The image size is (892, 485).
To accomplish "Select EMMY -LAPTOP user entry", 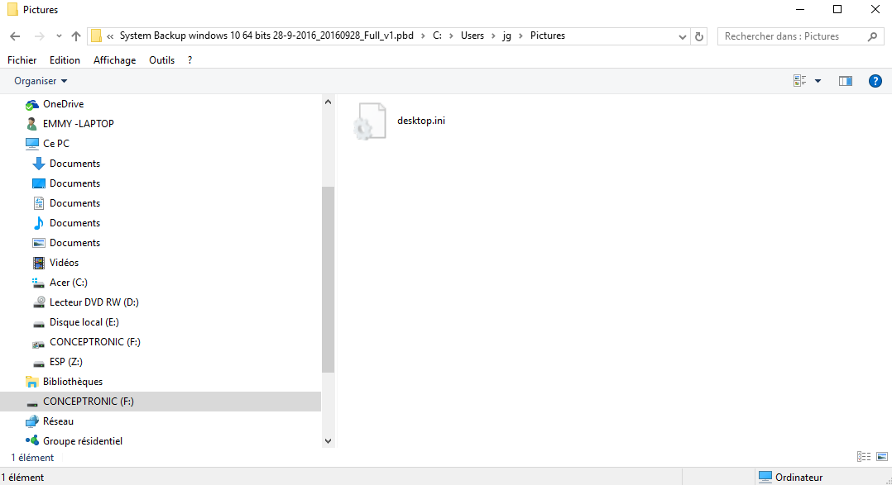I will (78, 124).
